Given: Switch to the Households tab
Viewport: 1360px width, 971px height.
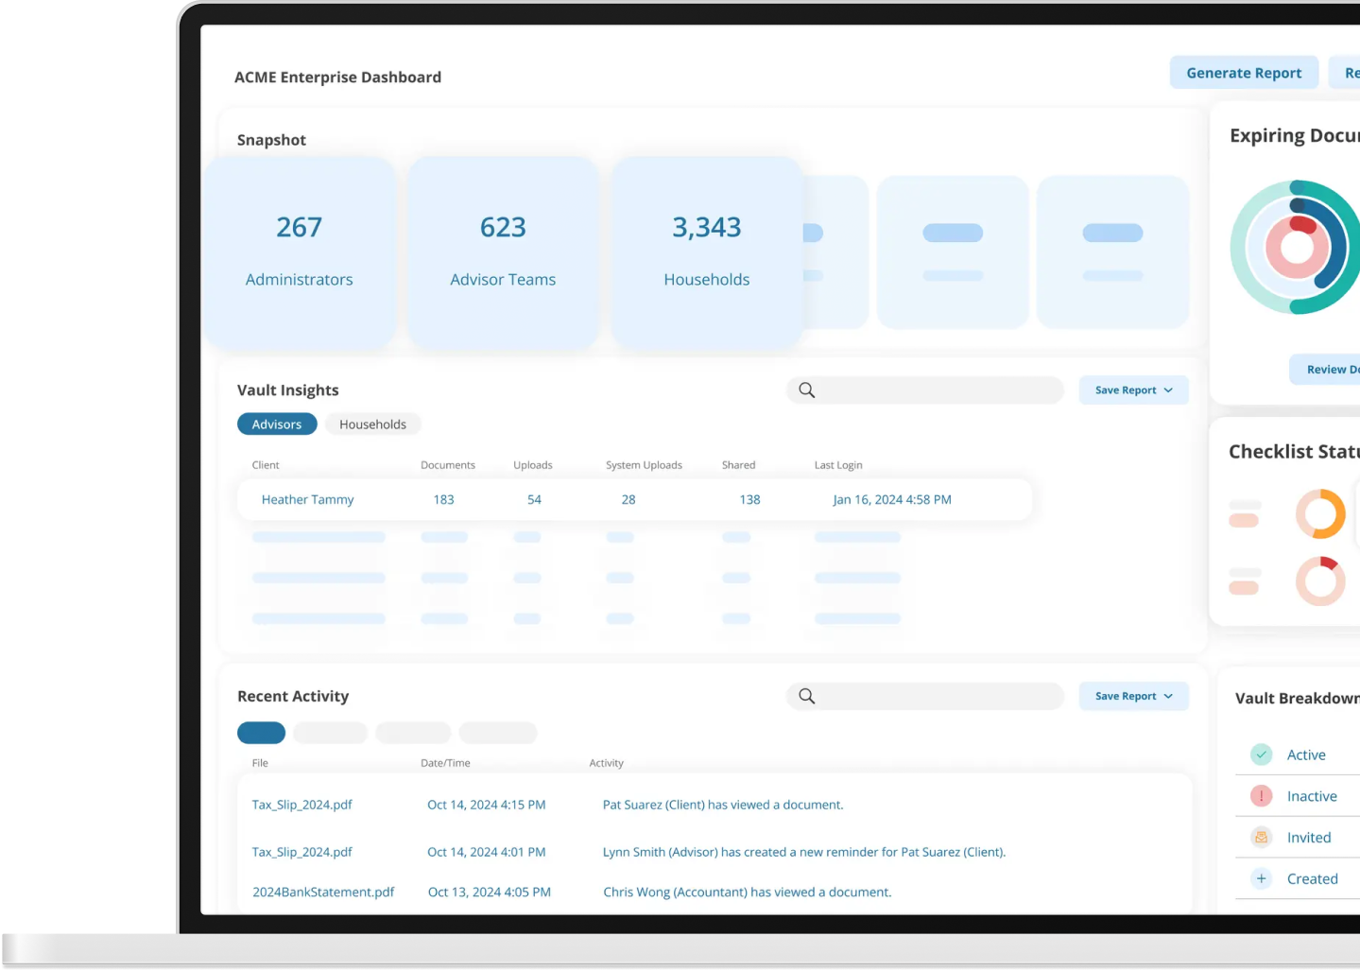Looking at the screenshot, I should [372, 425].
